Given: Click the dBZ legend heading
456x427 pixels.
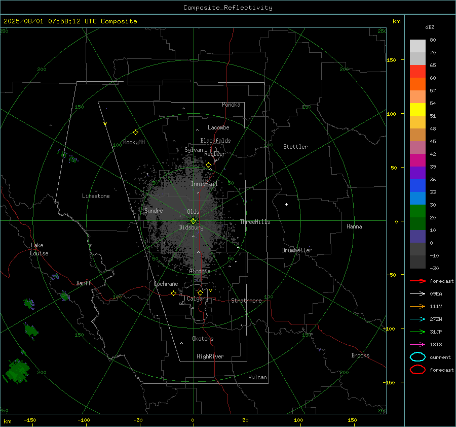Looking at the screenshot, I should pyautogui.click(x=430, y=27).
